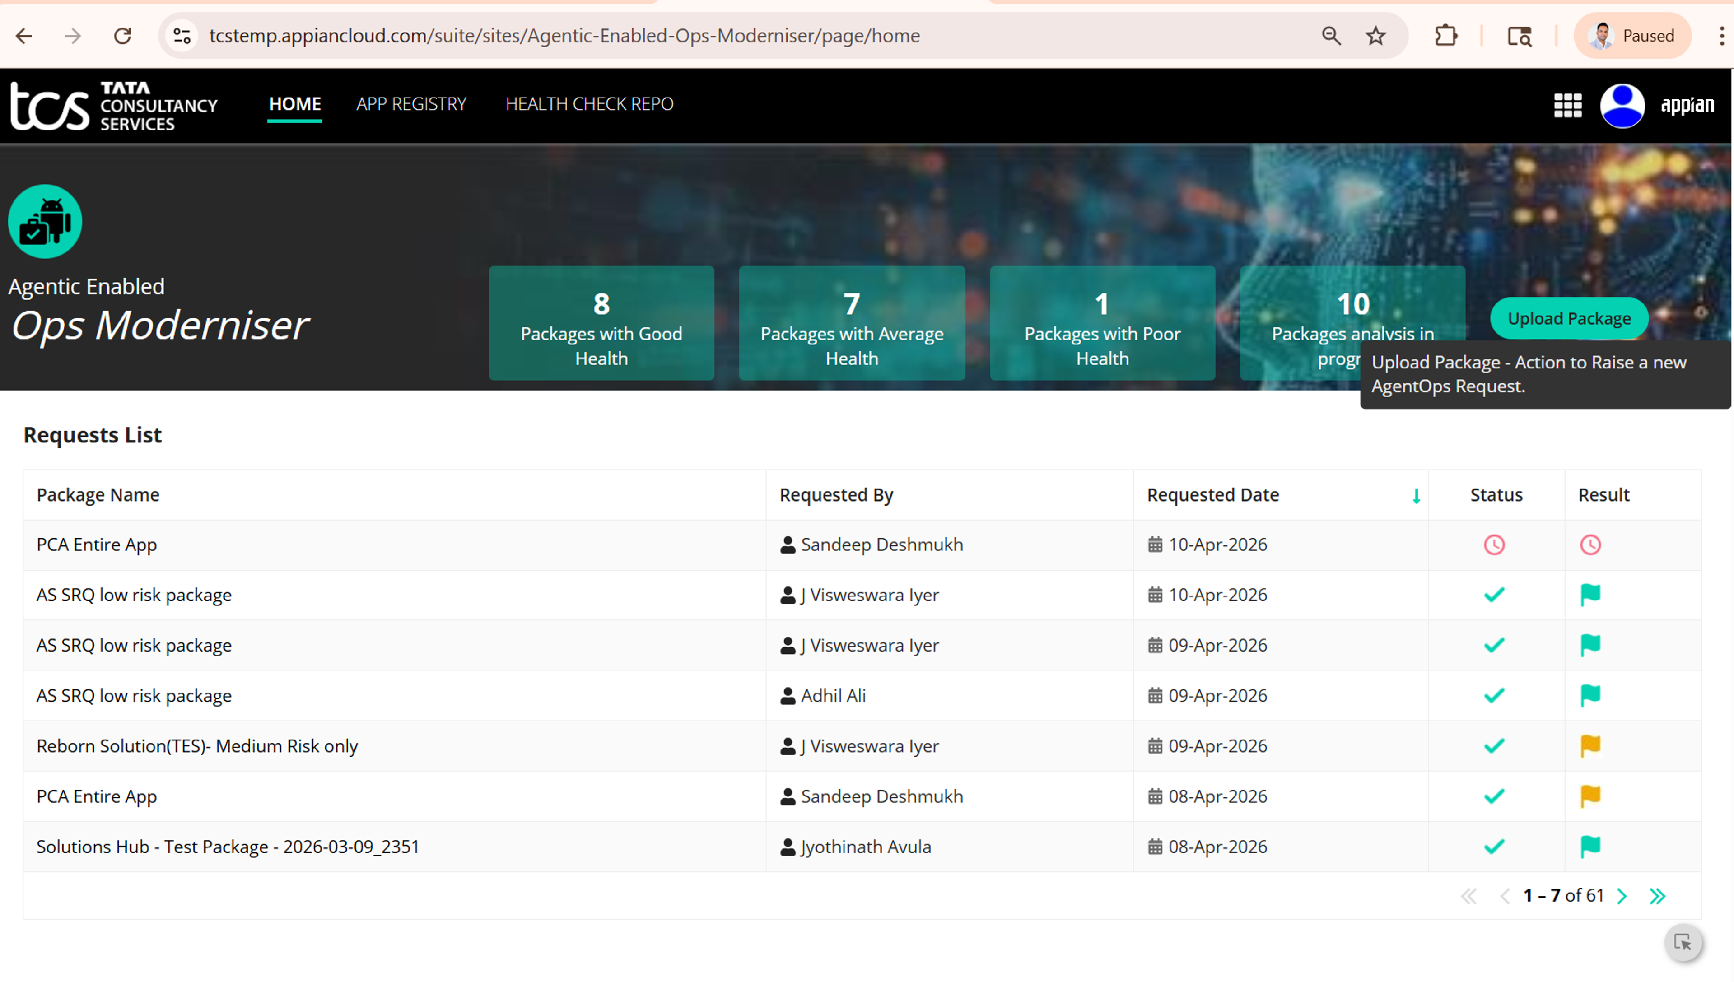1734x982 pixels.
Task: Click the green Result flag for Adhil Ali row
Action: [x=1589, y=695]
